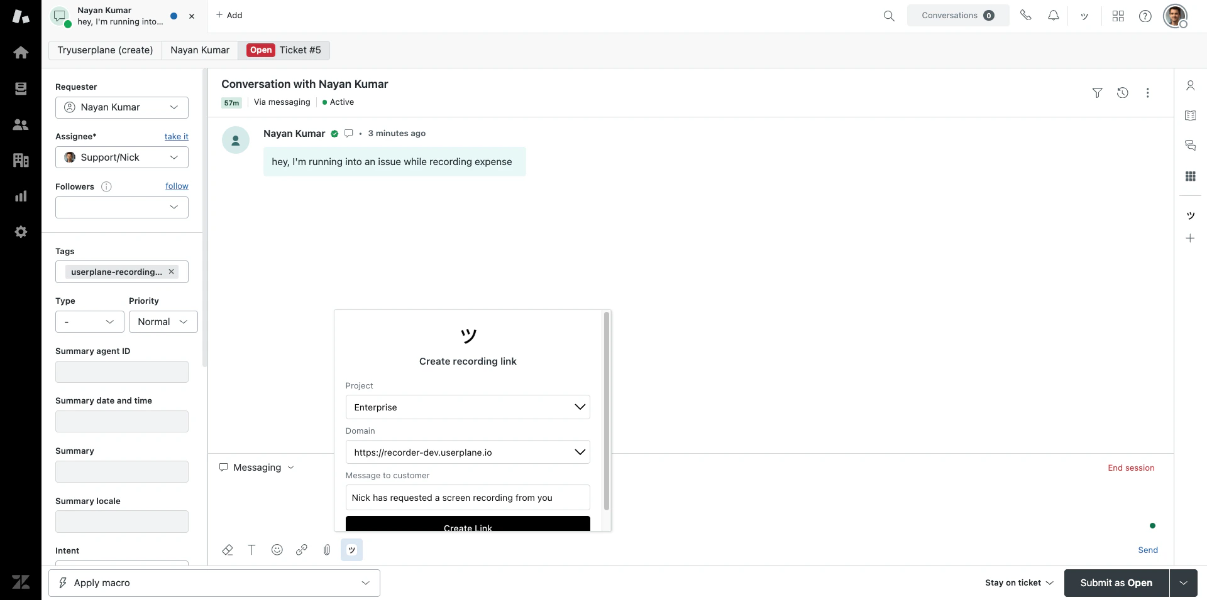Attach a file with the paperclip icon
Viewport: 1207px width, 600px height.
(327, 550)
